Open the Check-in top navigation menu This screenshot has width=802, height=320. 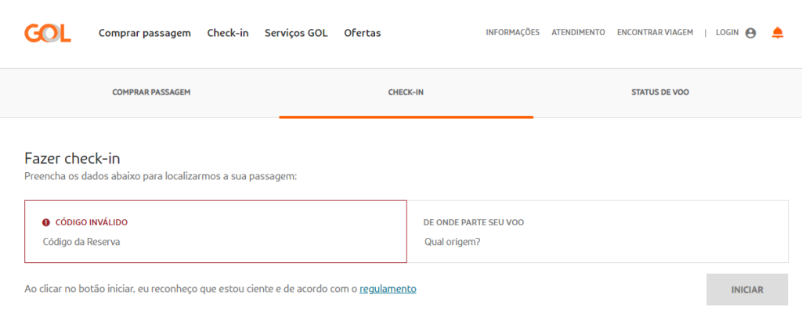click(x=228, y=33)
